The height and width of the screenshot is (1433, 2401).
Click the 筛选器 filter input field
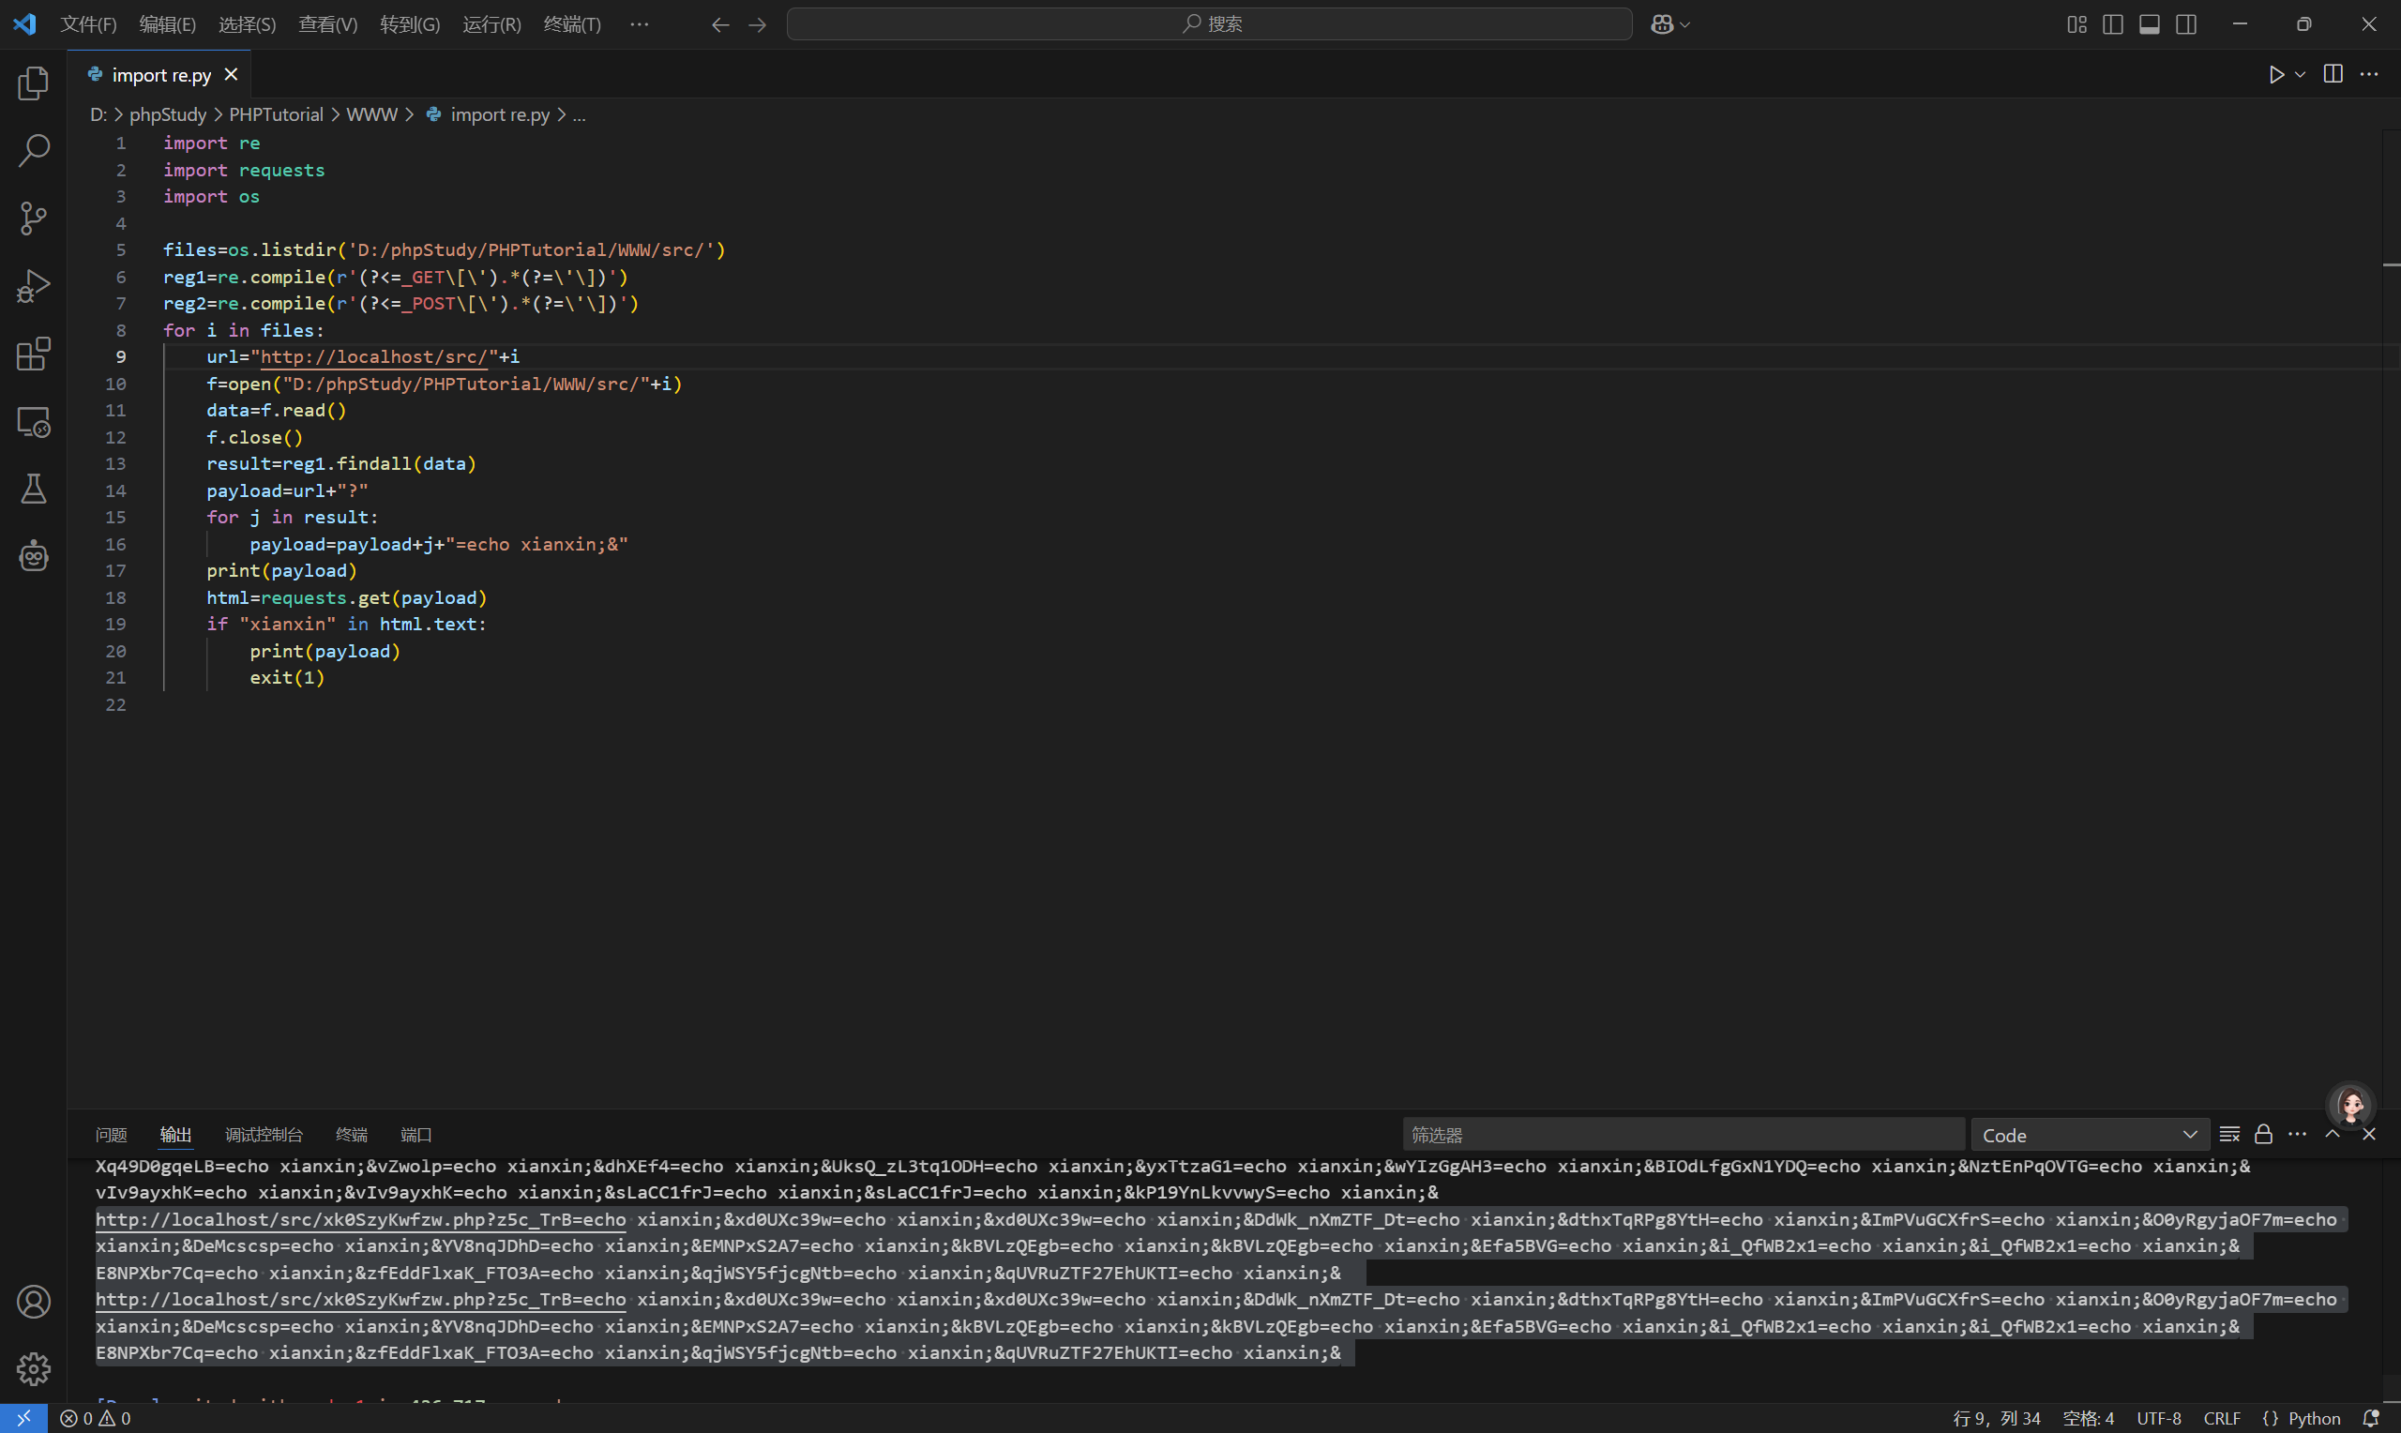1682,1135
